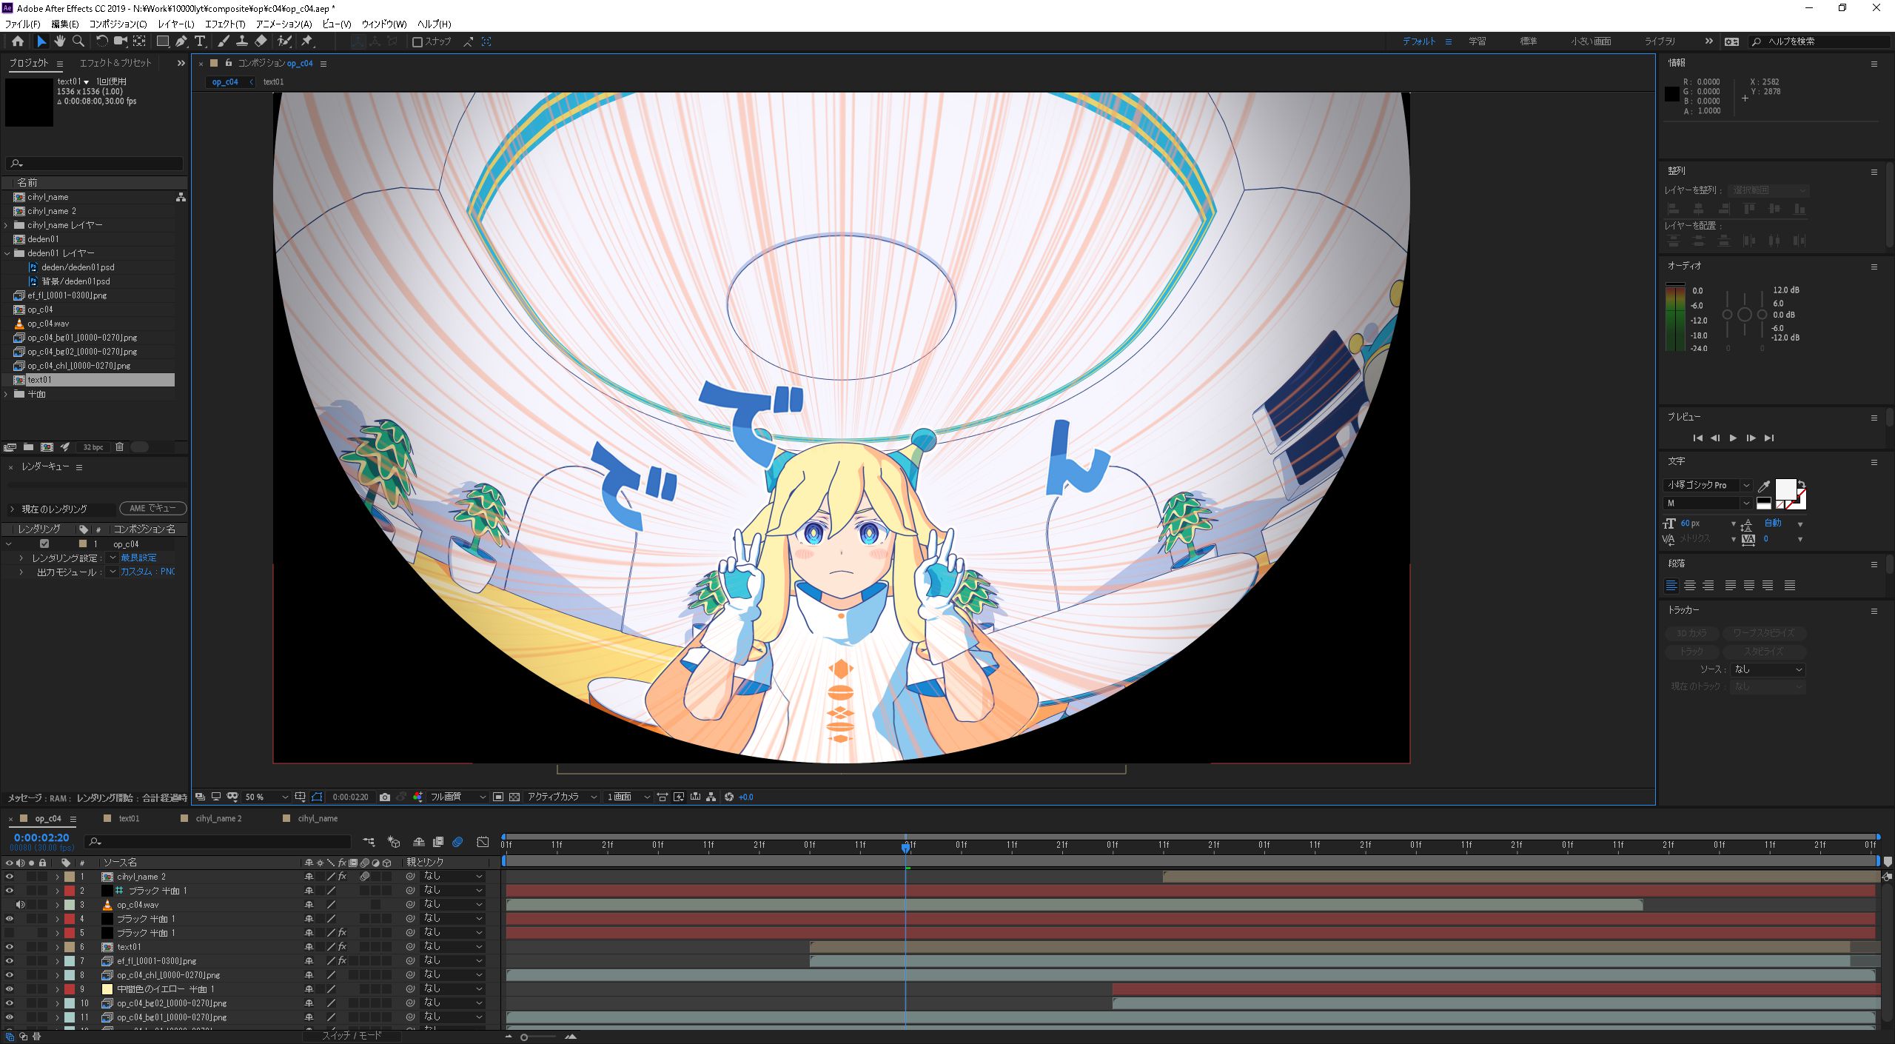Expand the cihyl_name レイヤー folder
The width and height of the screenshot is (1895, 1044).
pyautogui.click(x=7, y=225)
